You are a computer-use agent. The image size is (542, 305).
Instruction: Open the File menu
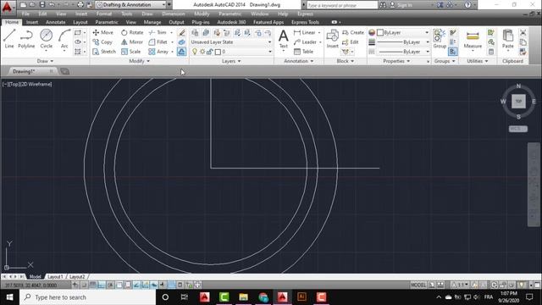point(25,14)
